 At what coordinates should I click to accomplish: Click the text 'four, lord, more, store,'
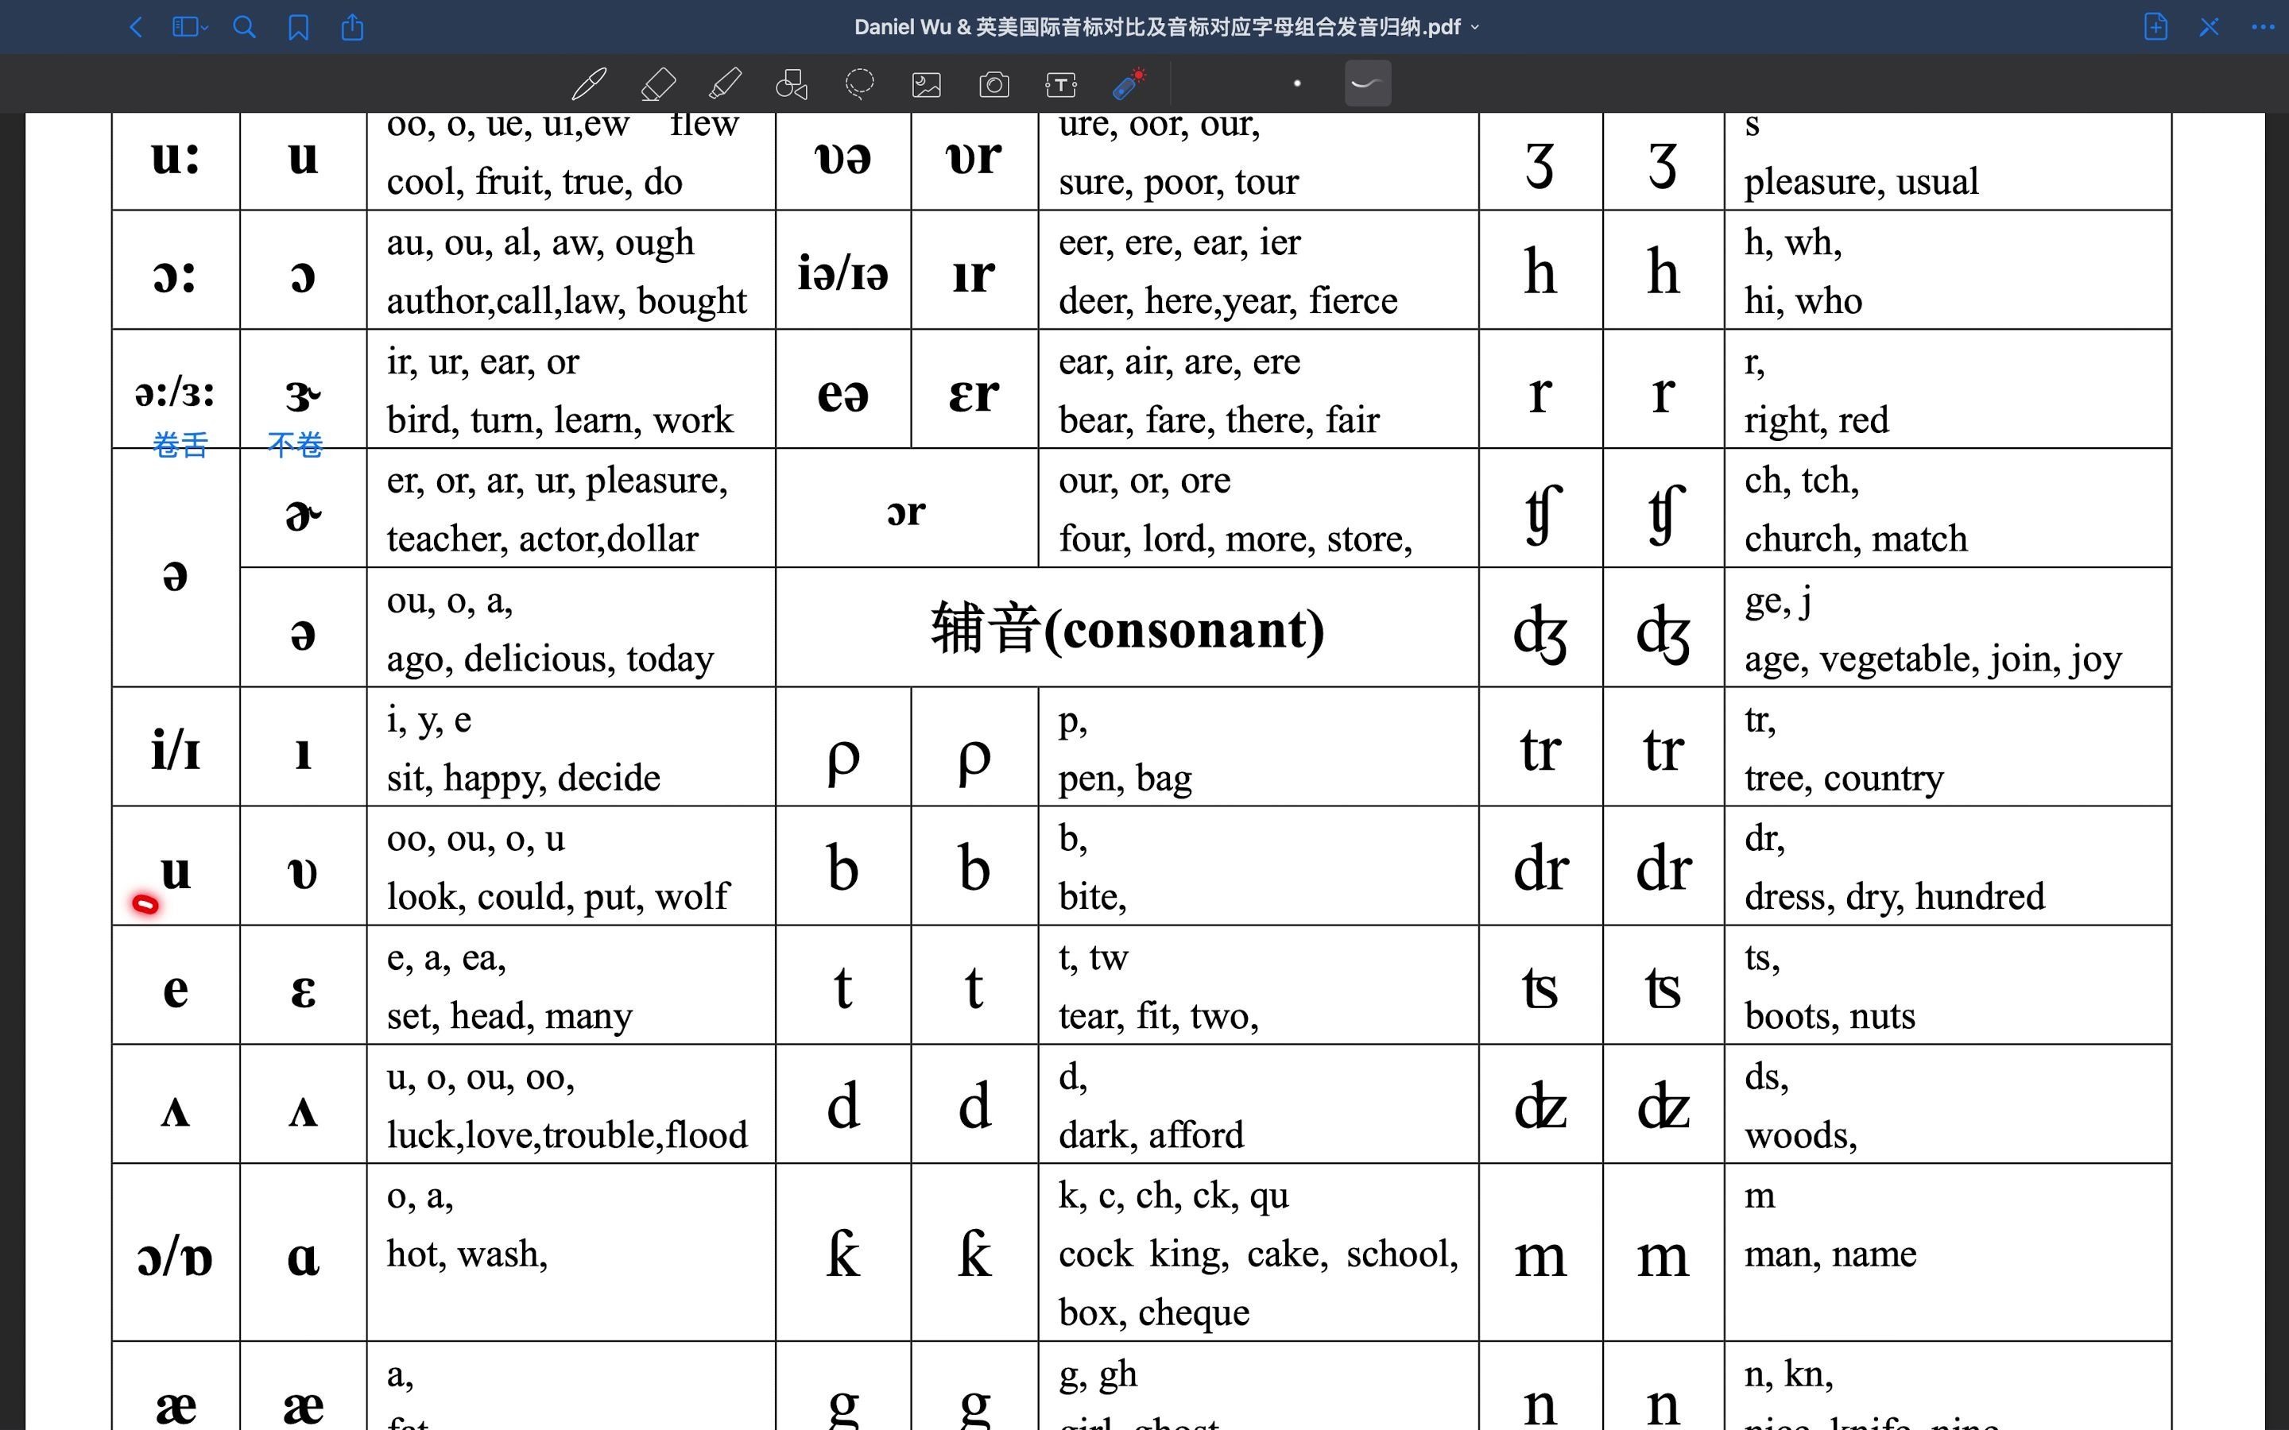pos(1235,539)
